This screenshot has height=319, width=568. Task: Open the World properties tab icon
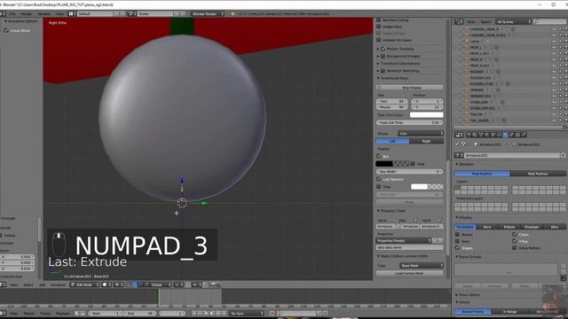(487, 135)
